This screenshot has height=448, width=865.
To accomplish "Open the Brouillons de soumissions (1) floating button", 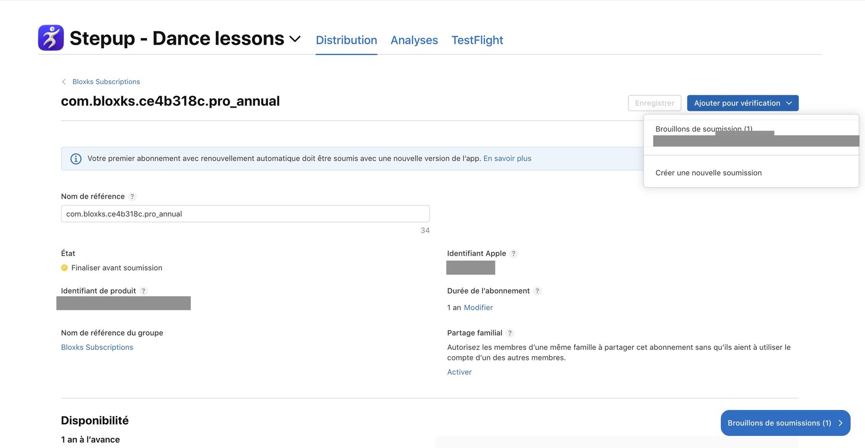I will pyautogui.click(x=785, y=423).
